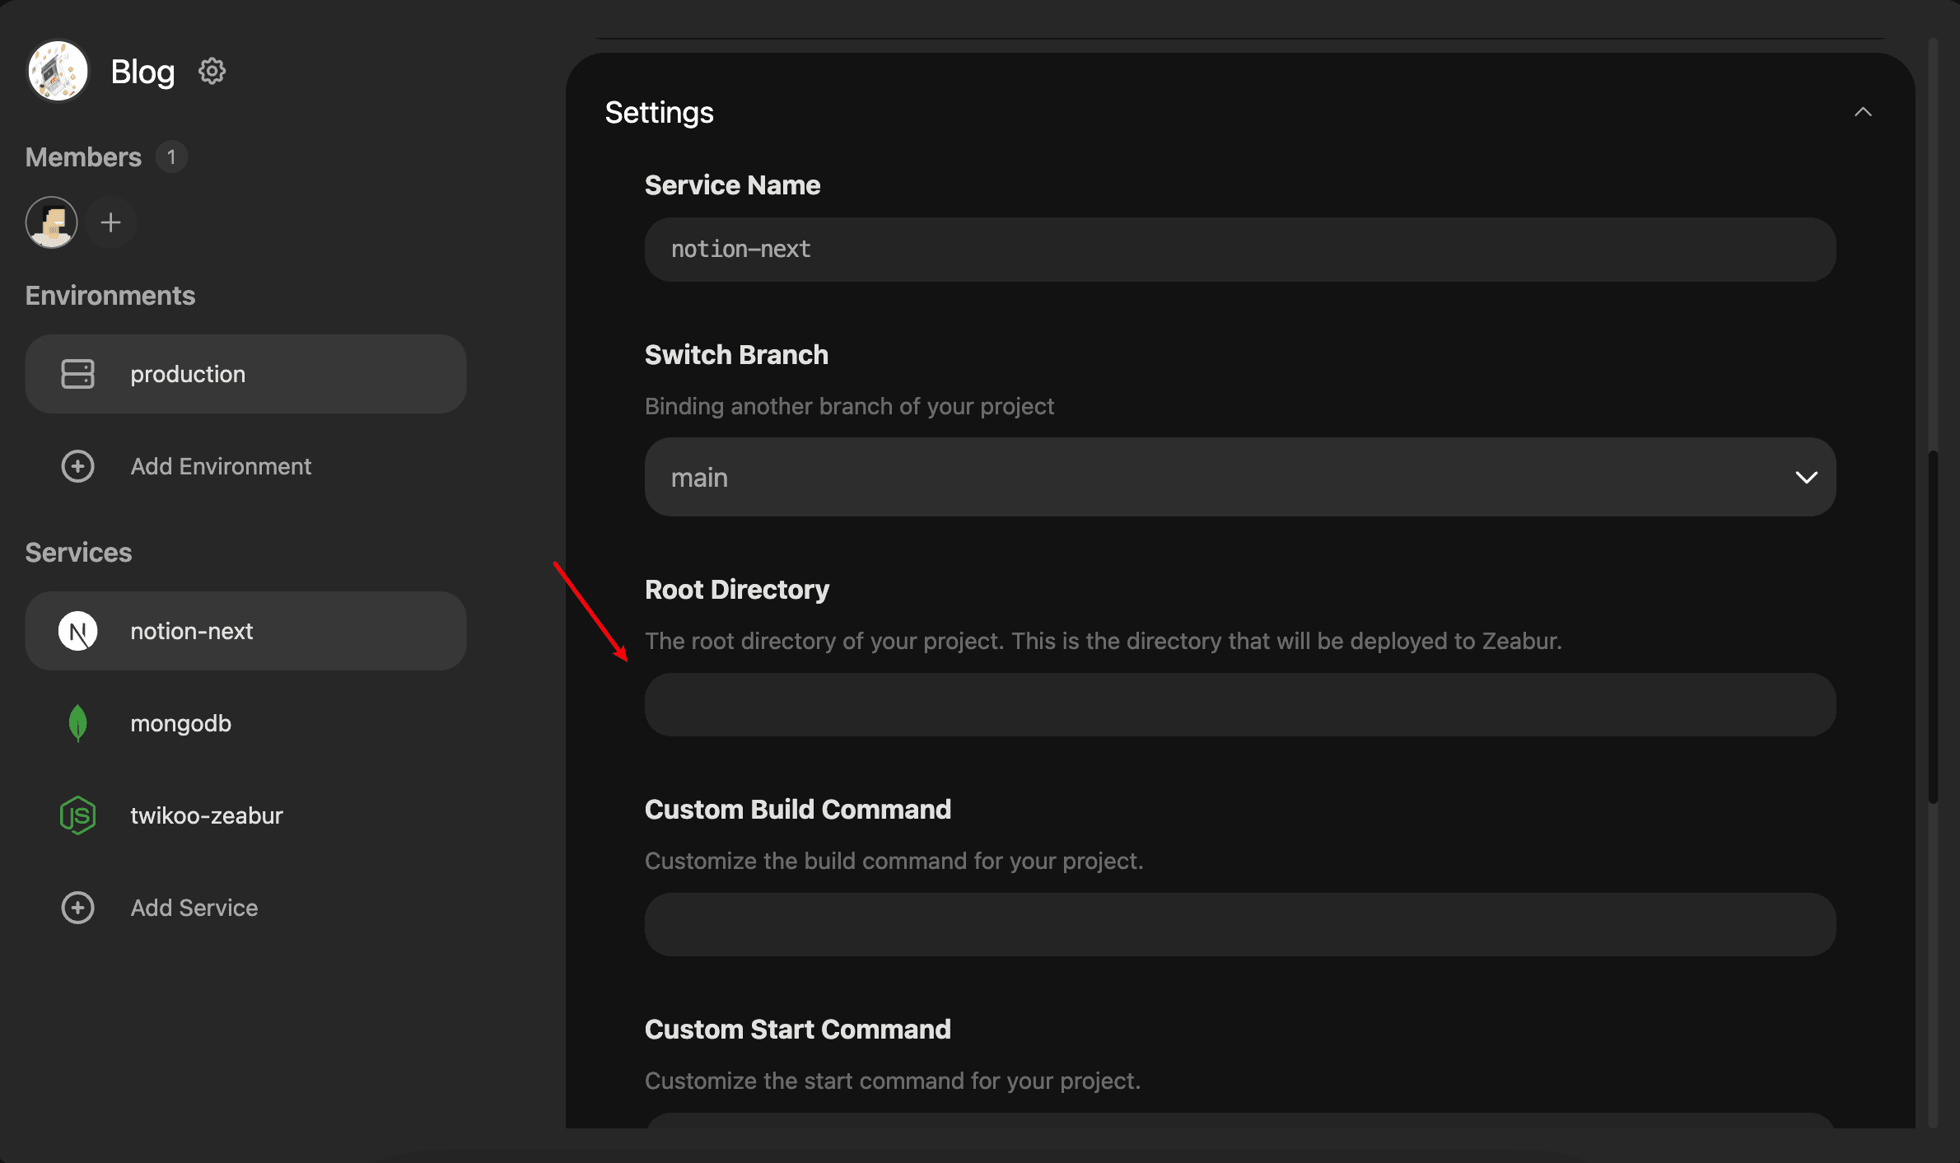The height and width of the screenshot is (1163, 1960).
Task: Focus the Root Directory input field
Action: [x=1240, y=704]
